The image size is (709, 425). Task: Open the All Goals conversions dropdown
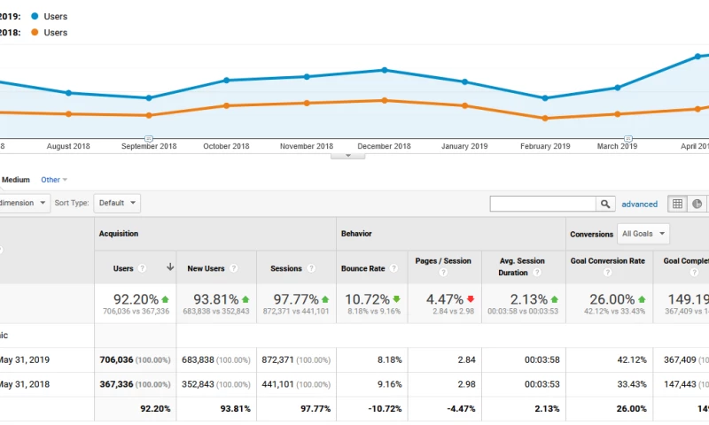tap(644, 234)
